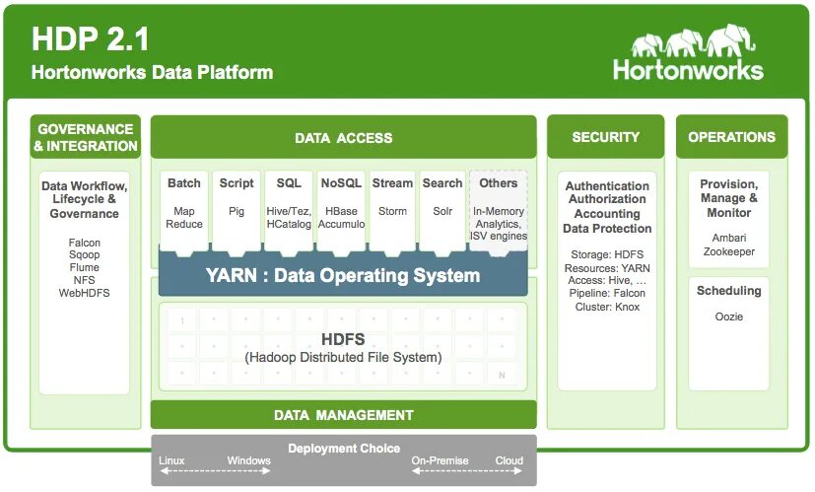The height and width of the screenshot is (492, 815).
Task: Click HDFS block cell labeled 1
Action: coord(182,320)
